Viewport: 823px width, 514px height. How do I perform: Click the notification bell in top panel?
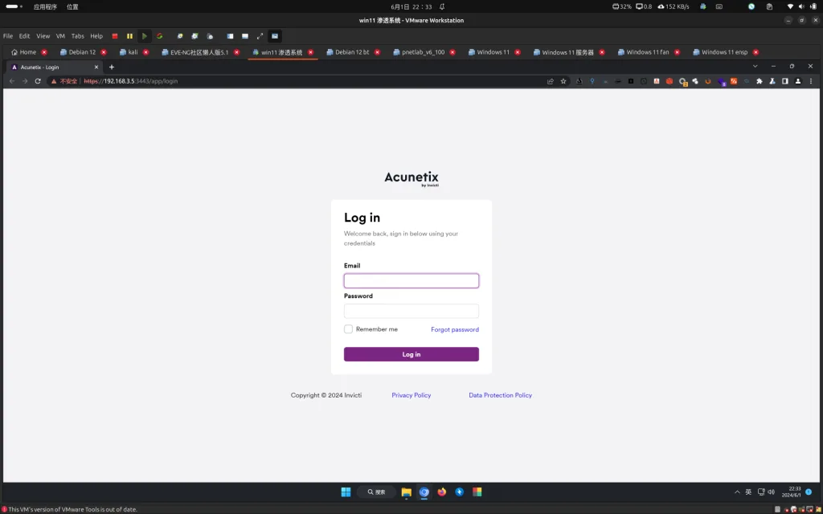coord(442,6)
